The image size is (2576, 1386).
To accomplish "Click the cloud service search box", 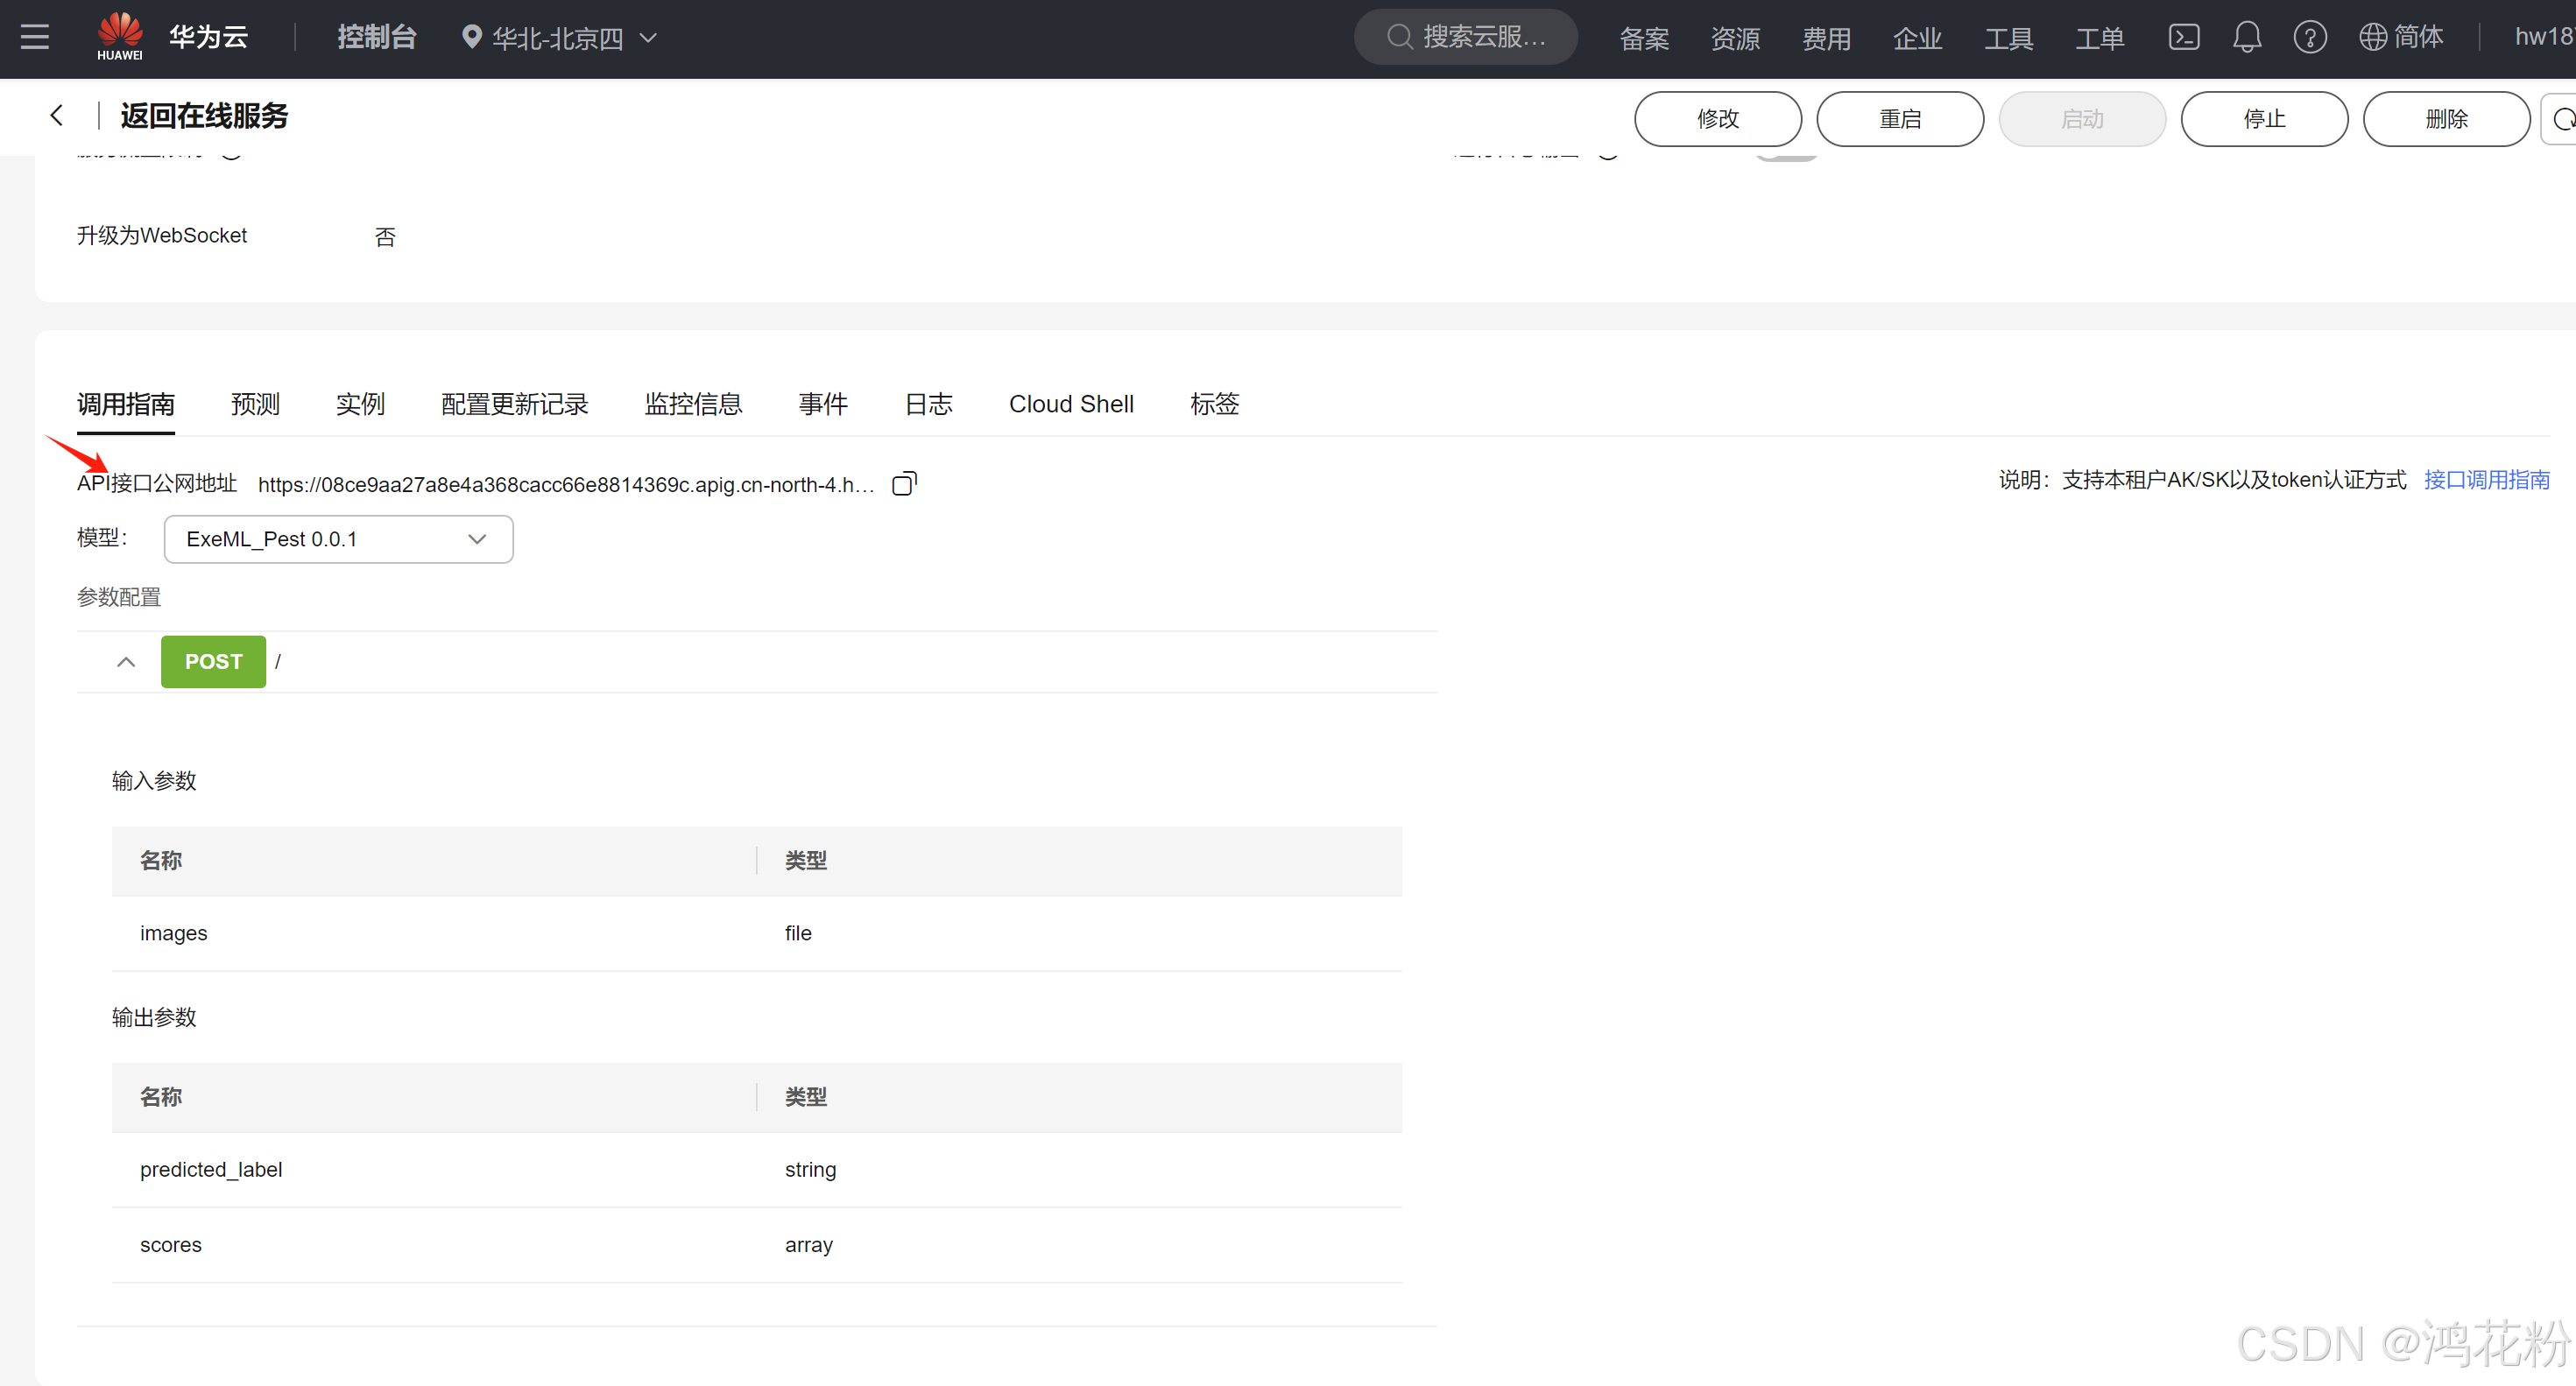I will [x=1466, y=37].
